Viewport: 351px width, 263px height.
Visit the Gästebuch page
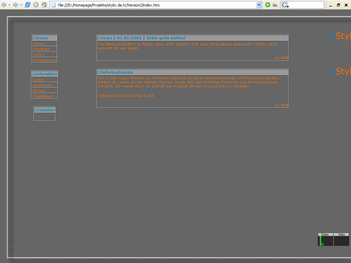(43, 96)
